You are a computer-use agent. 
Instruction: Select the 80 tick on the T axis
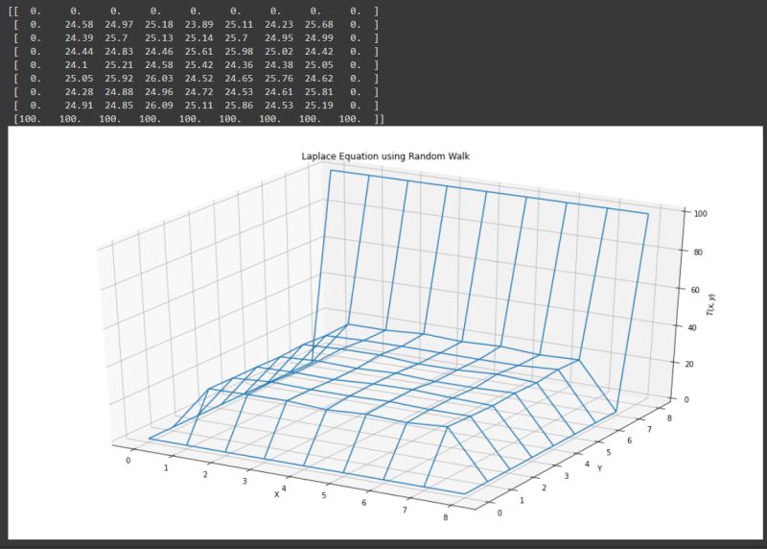[x=698, y=252]
